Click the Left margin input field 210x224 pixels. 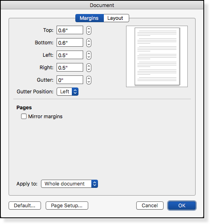(x=70, y=55)
